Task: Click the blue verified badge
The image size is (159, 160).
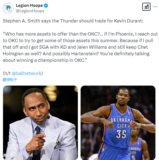Action: pos(46,5)
